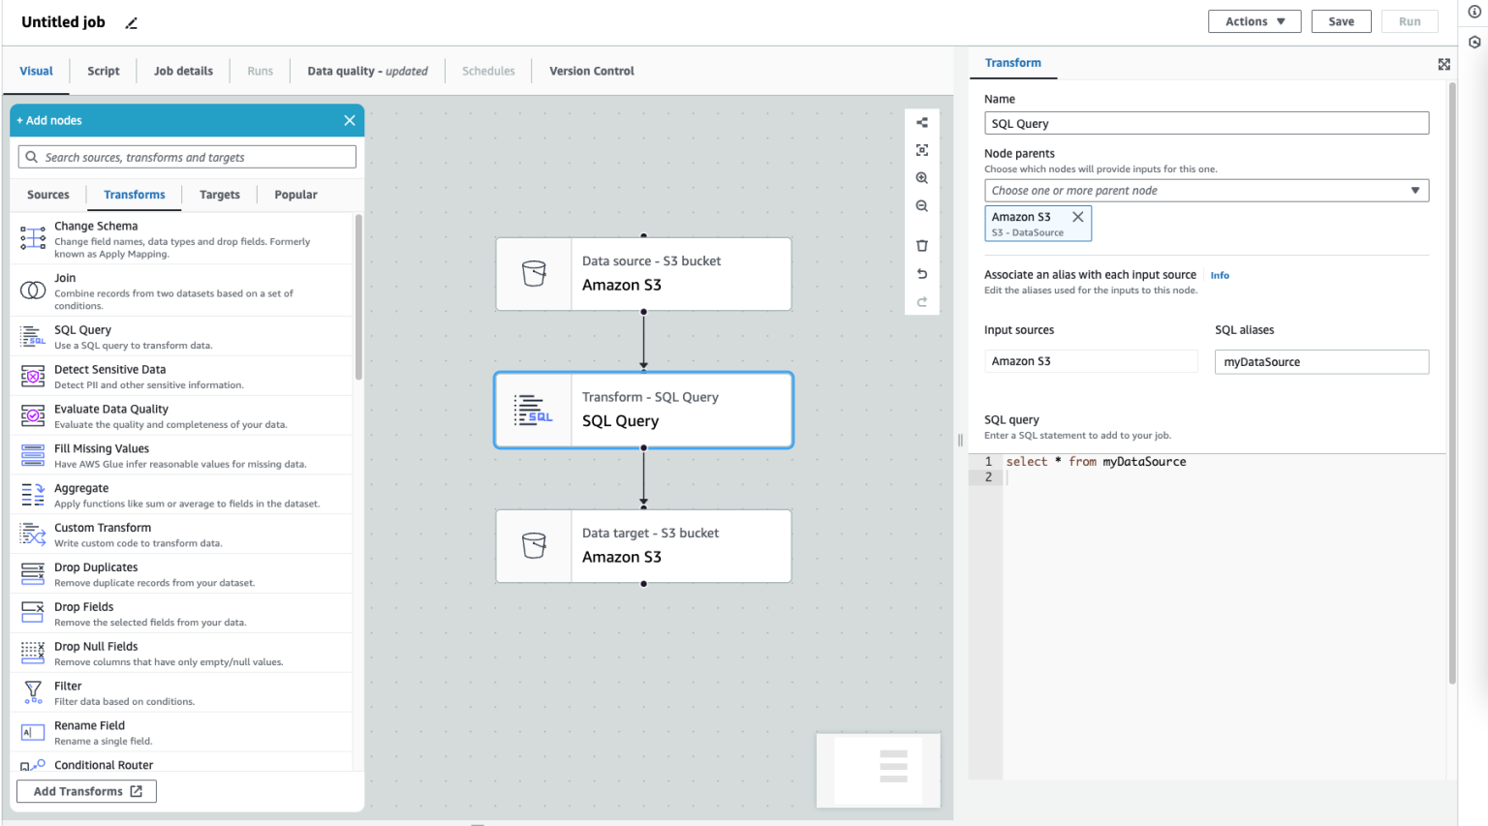Zoom out on the canvas
Image resolution: width=1488 pixels, height=826 pixels.
[x=921, y=206]
